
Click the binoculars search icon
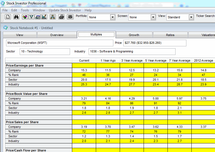[x=16, y=17]
